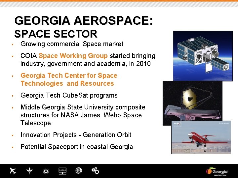This screenshot has width=238, height=178.
Task: Click the orange 'Space Working Group' text
Action: 73,56
